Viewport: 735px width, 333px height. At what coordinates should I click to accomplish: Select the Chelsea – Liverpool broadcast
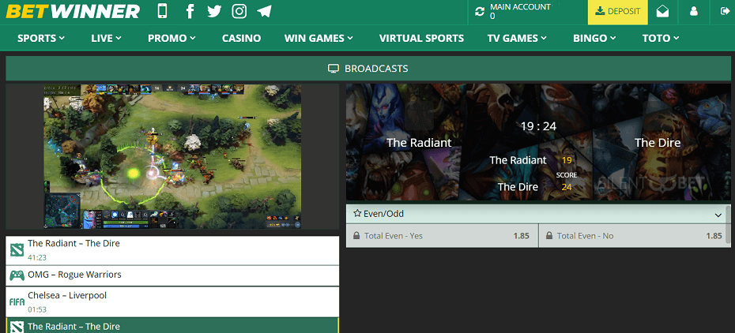[172, 301]
